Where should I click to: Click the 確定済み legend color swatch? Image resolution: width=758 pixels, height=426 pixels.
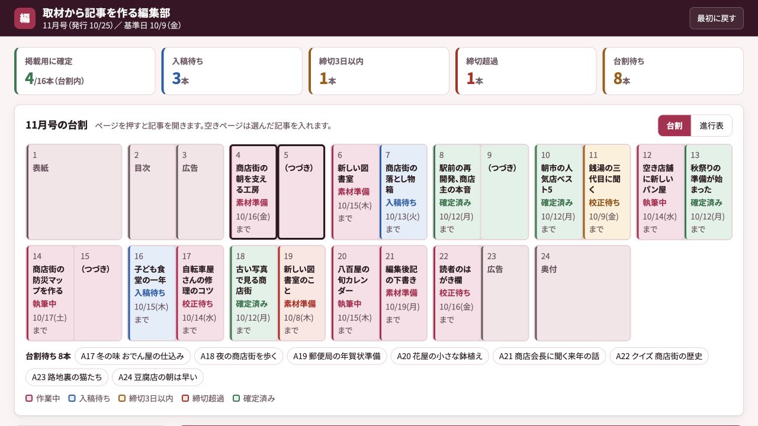click(x=236, y=398)
